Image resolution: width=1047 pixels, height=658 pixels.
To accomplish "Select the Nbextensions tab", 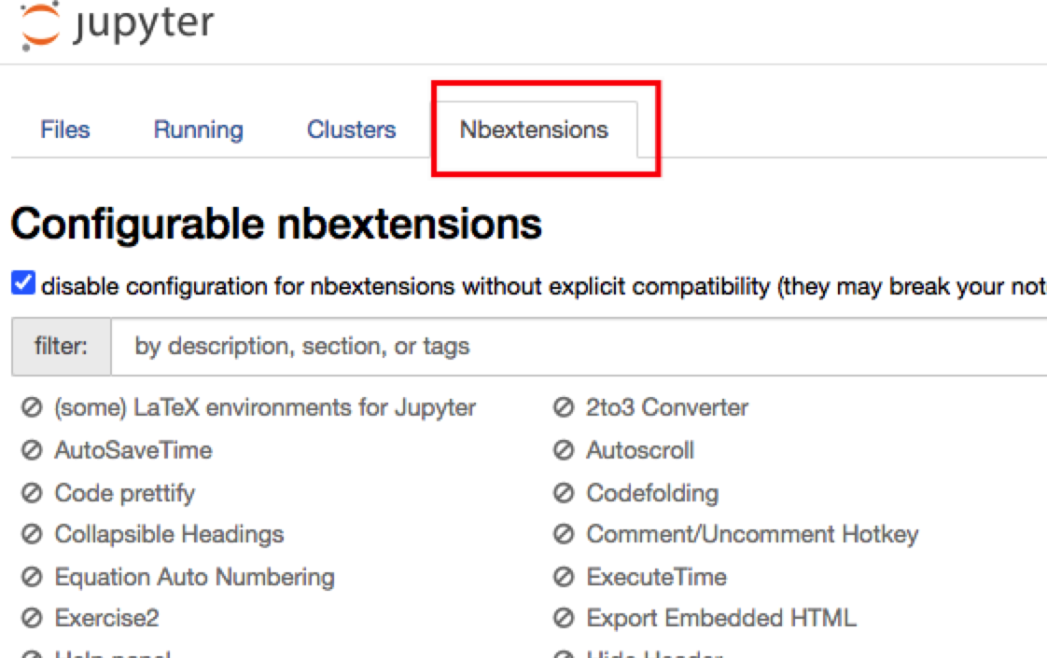I will 534,130.
